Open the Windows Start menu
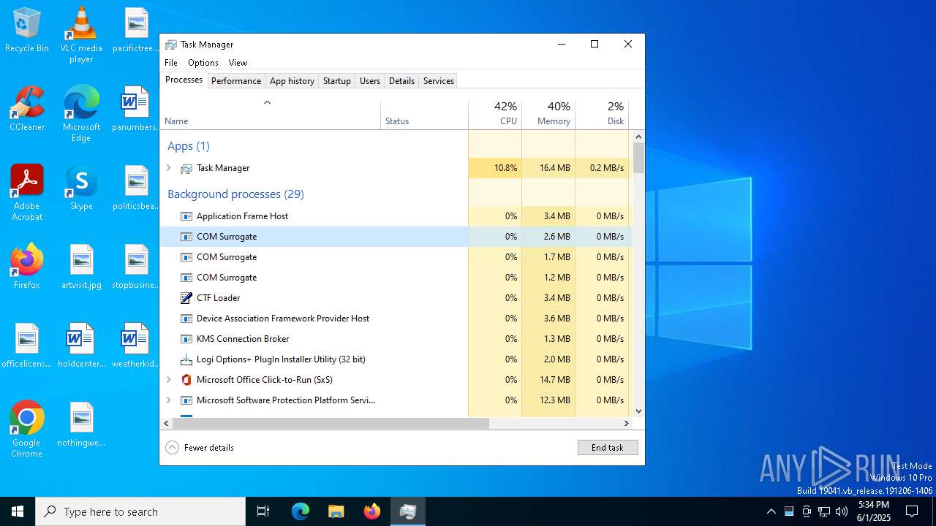Viewport: 936px width, 526px height. pyautogui.click(x=18, y=511)
